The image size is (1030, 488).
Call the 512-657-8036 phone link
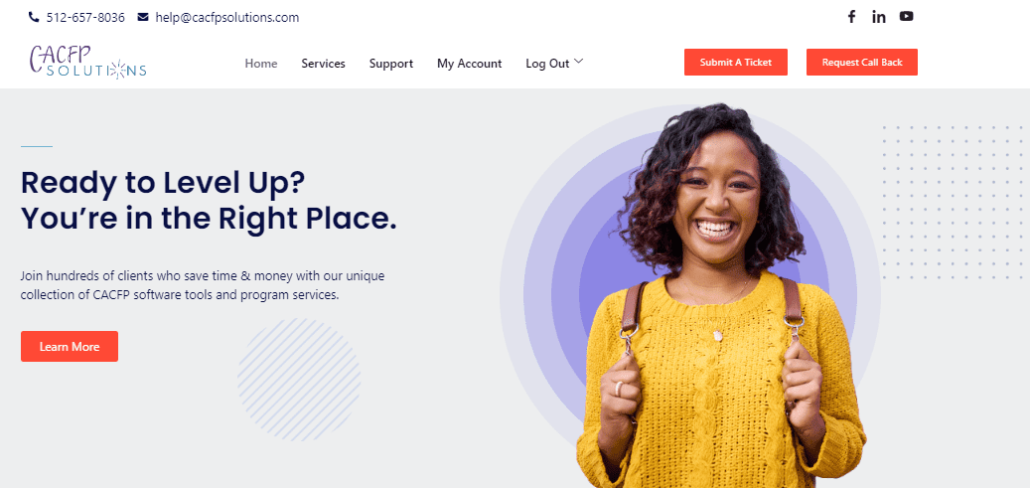85,18
